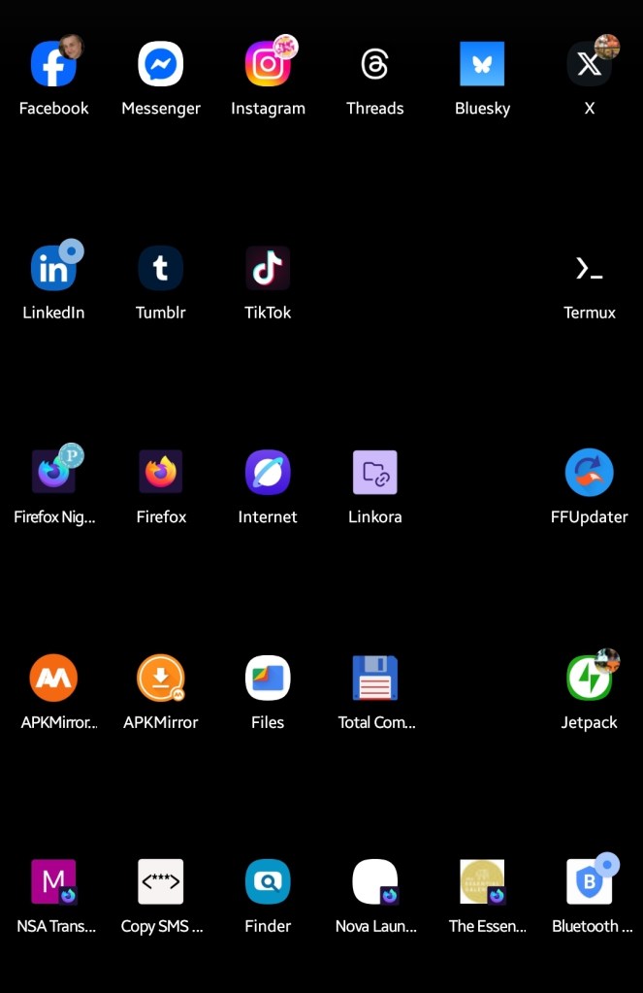The image size is (643, 993).
Task: Launch Firefox Nightly browser
Action: [x=53, y=474]
